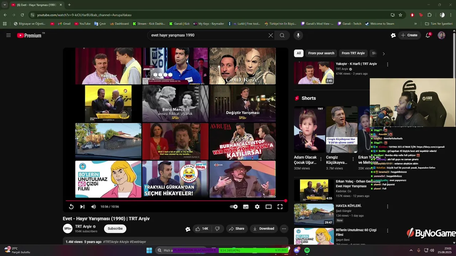The width and height of the screenshot is (456, 256).
Task: Open menu for Cengiz Küçükayvaz short
Action: click(353, 159)
